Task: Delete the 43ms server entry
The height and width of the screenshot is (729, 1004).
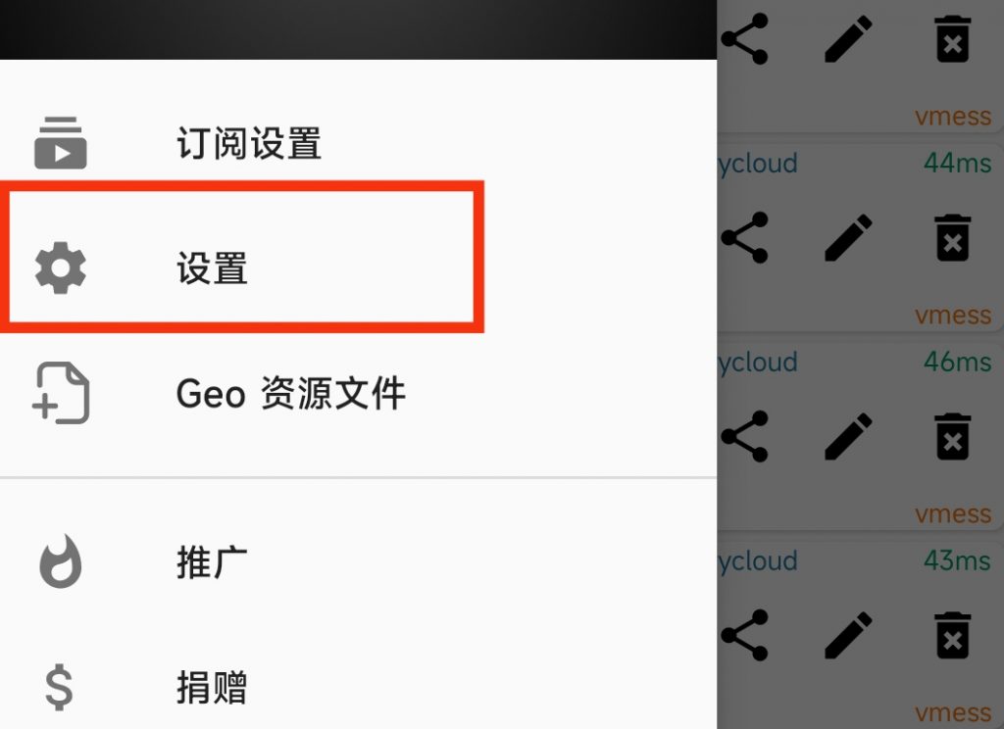Action: pos(953,635)
